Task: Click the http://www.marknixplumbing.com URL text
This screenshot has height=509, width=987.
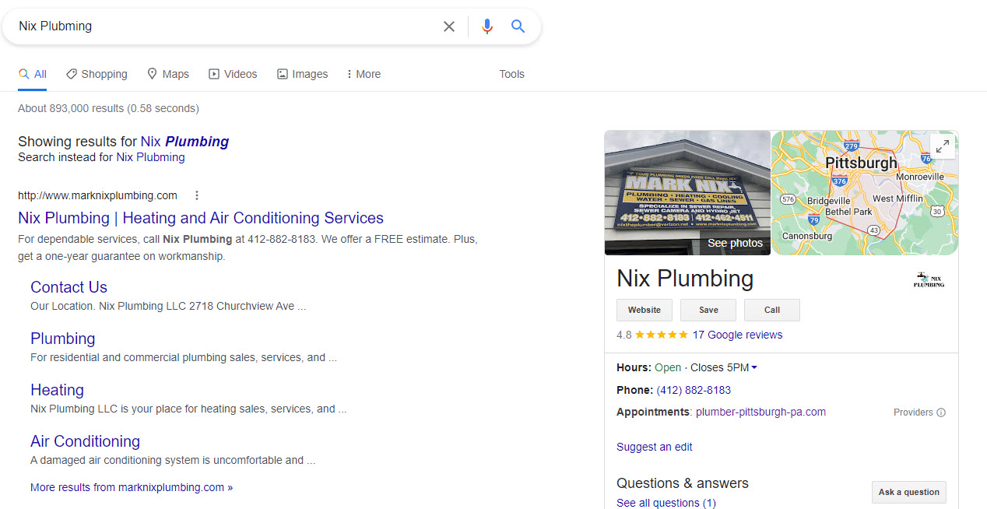Action: coord(97,195)
